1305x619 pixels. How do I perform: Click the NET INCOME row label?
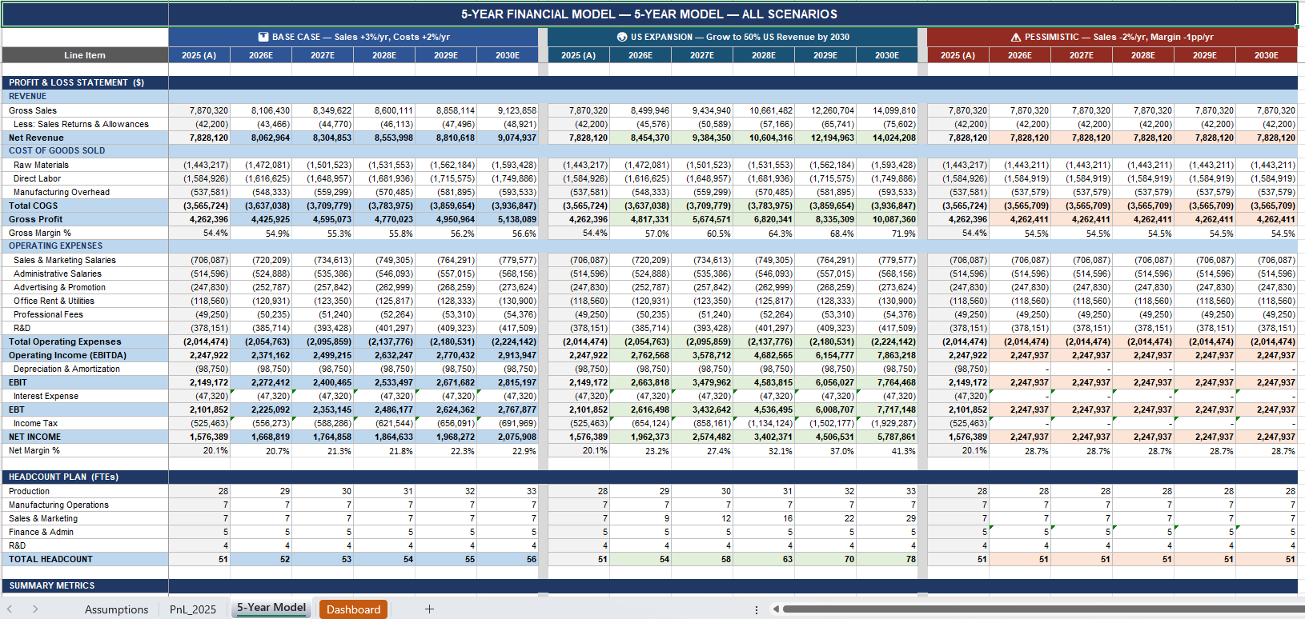coord(34,437)
